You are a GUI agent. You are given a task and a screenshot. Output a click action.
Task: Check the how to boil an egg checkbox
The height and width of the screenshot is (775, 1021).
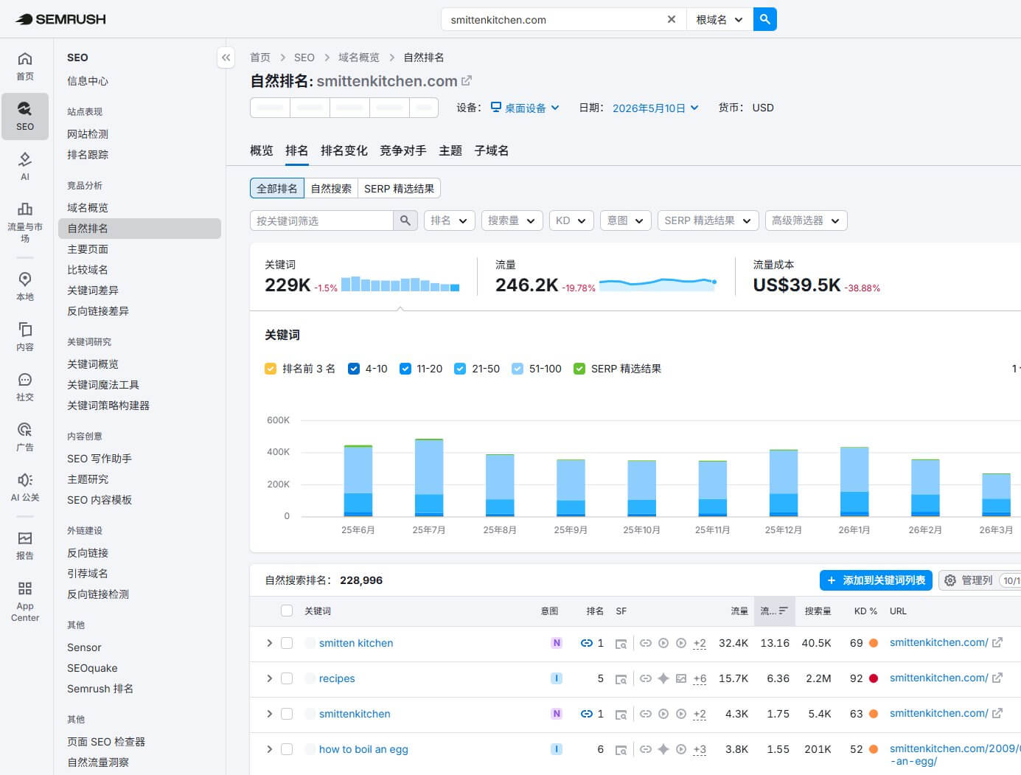click(x=287, y=749)
